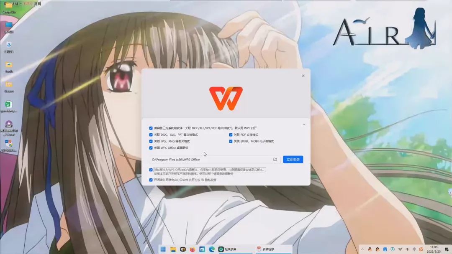Close the WPS installer dialog
This screenshot has height=254, width=452.
(303, 76)
